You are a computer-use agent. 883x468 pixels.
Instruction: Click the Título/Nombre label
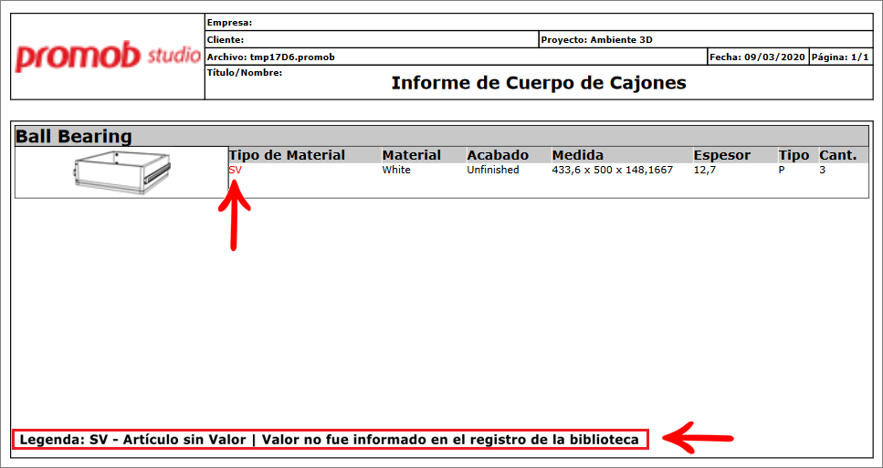(245, 73)
